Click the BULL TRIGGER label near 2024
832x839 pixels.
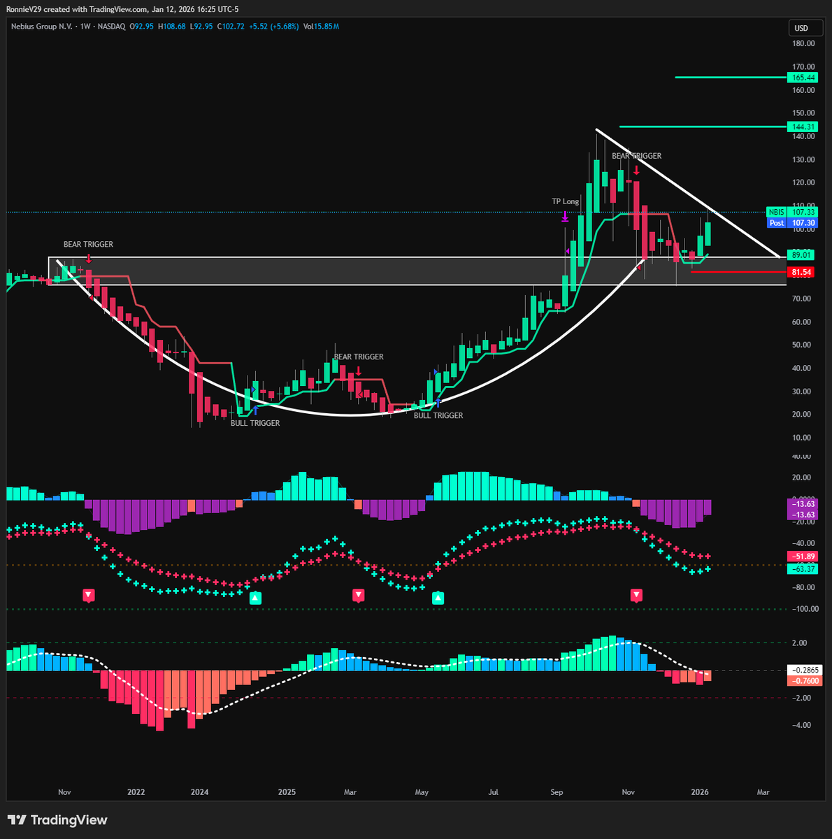coord(255,423)
